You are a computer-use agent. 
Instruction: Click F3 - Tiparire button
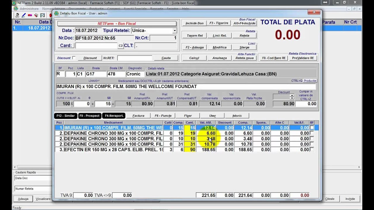219,23
